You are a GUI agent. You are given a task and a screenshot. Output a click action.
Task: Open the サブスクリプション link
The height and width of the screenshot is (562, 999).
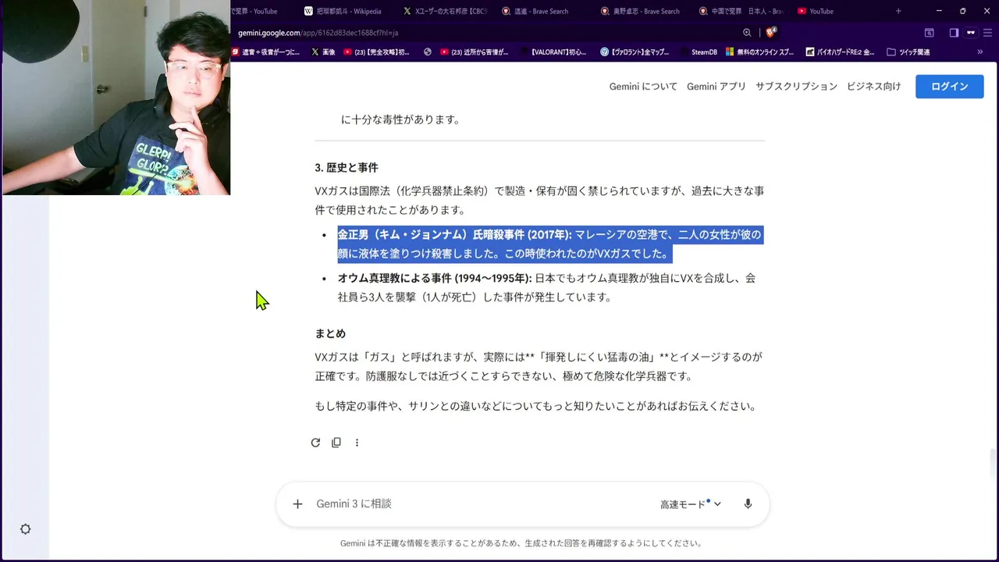796,87
